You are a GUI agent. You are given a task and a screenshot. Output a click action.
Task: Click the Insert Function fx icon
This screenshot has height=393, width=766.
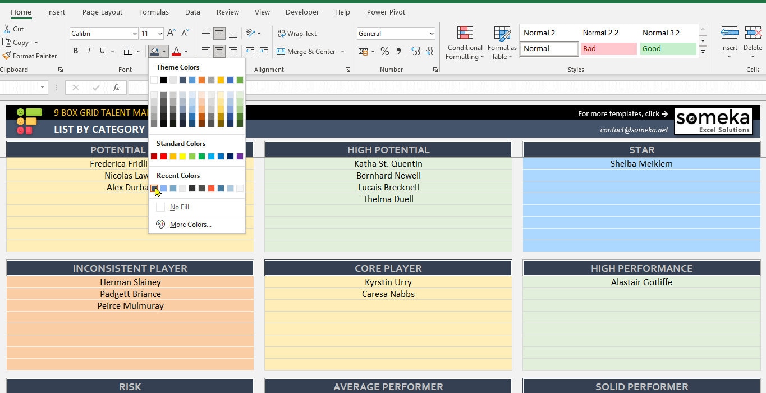[116, 88]
